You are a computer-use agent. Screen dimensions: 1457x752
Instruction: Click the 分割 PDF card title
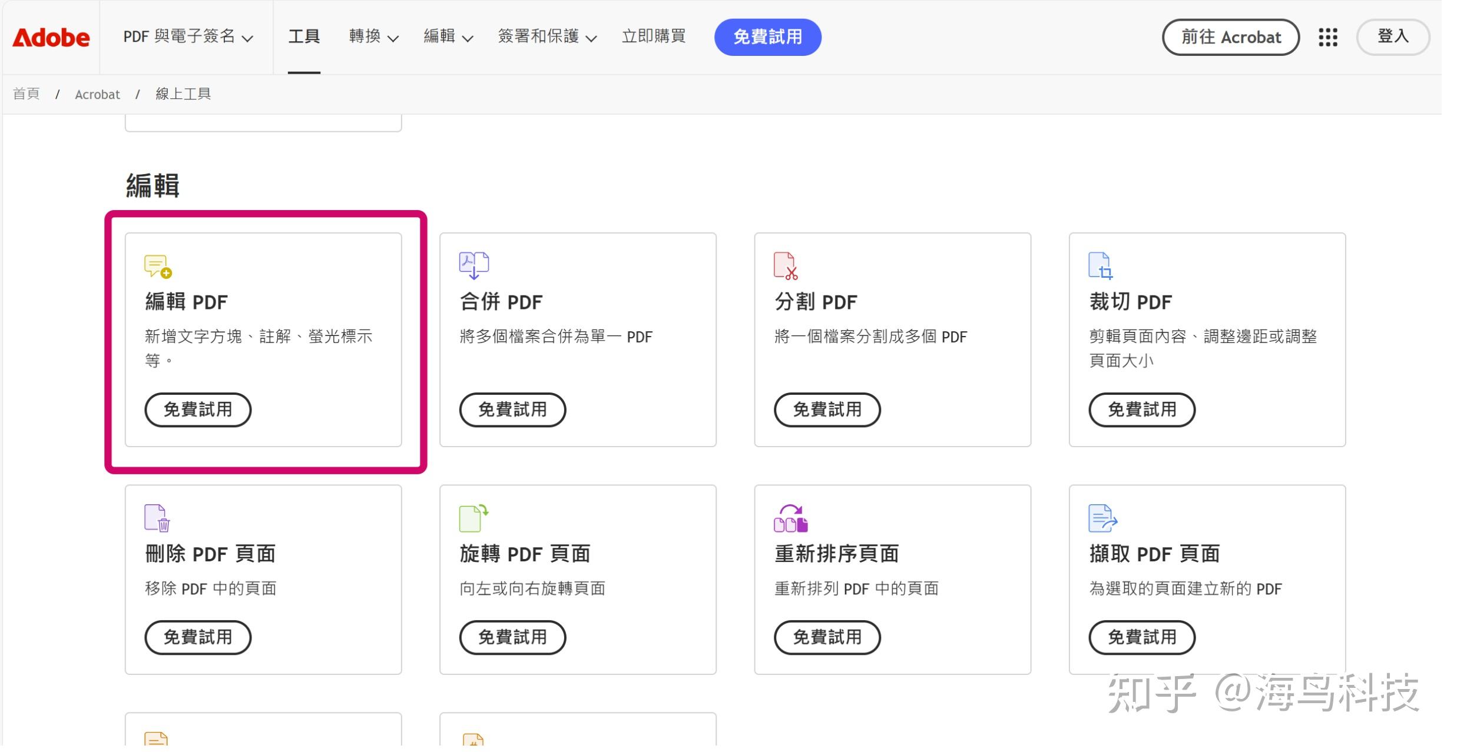(x=816, y=302)
